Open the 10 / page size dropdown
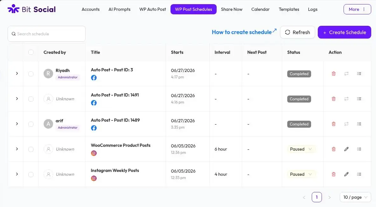 click(355, 197)
